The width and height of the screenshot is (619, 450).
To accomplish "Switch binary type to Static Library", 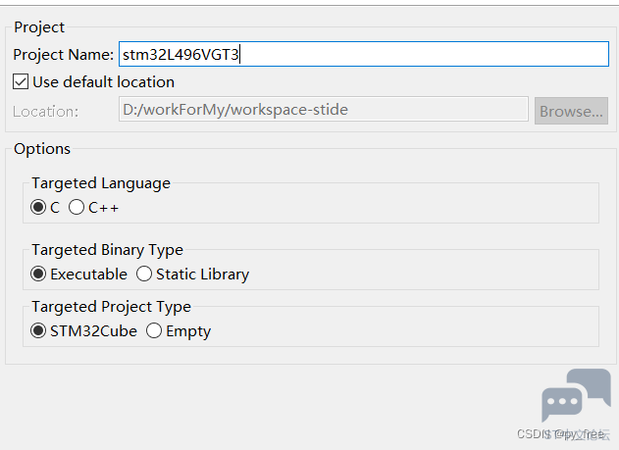I will (x=144, y=275).
